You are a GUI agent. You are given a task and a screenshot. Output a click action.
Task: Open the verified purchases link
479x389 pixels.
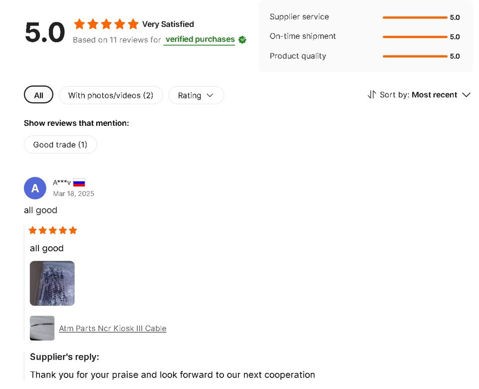(x=200, y=39)
